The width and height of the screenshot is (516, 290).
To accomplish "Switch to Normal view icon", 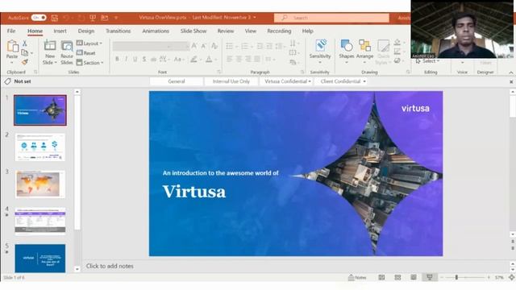I will tap(381, 277).
